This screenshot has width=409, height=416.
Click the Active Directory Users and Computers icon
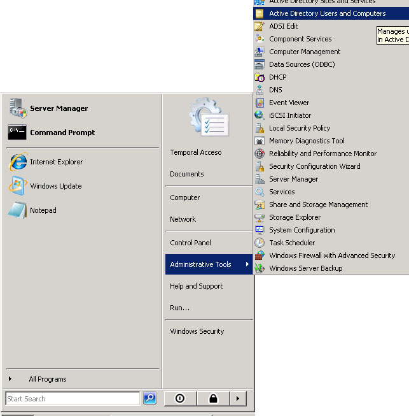click(x=260, y=13)
